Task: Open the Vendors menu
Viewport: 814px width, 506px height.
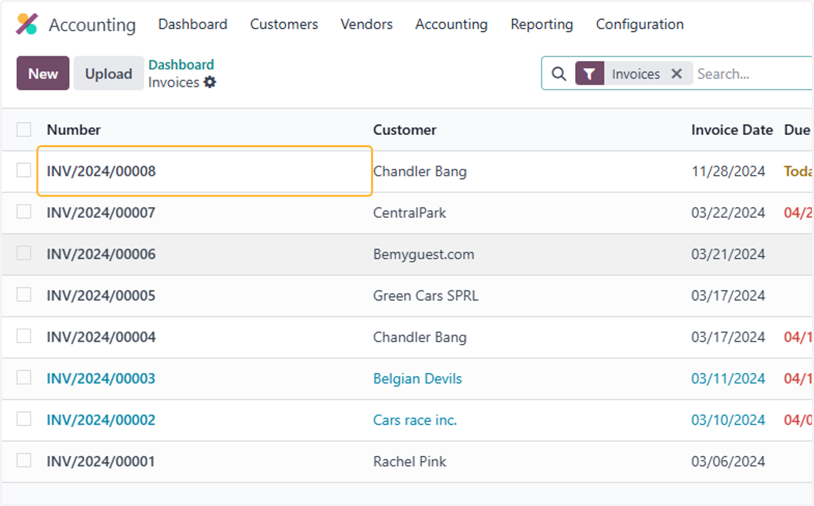Action: tap(366, 24)
